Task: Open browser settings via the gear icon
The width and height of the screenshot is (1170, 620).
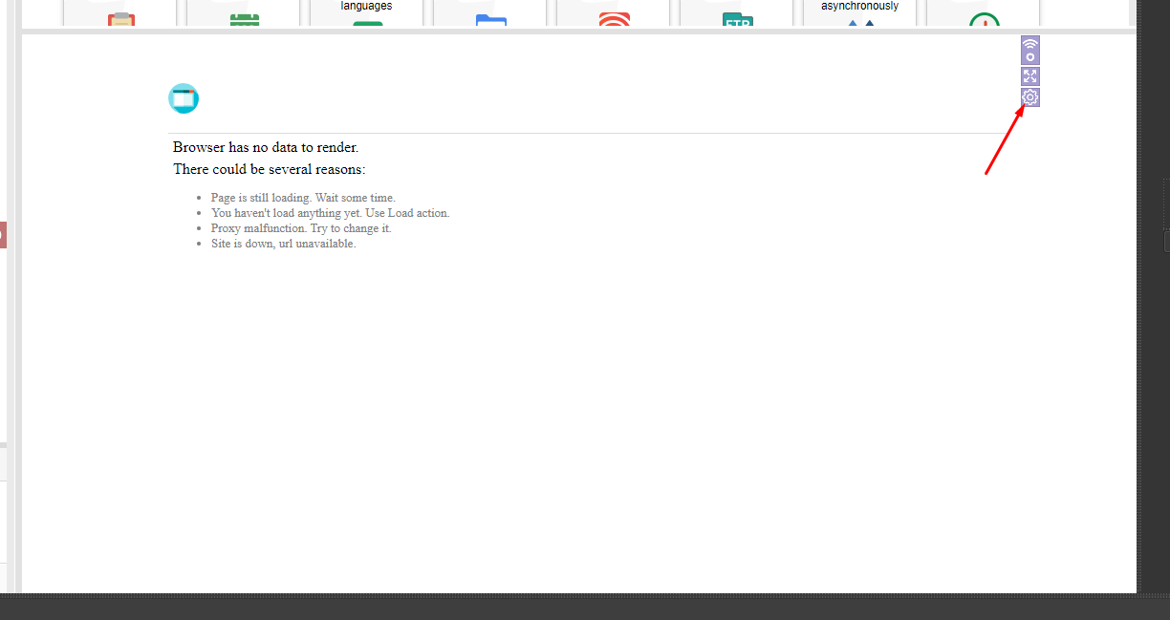Action: pyautogui.click(x=1029, y=97)
